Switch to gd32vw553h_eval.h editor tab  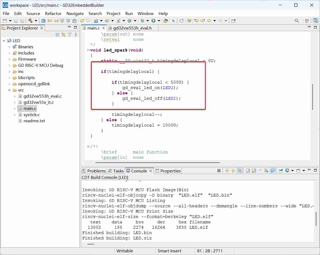132,28
